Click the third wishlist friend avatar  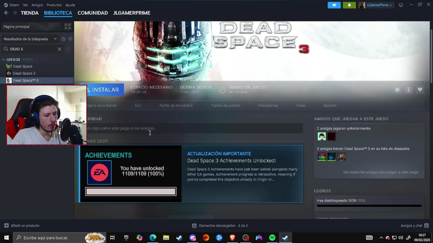point(341,157)
